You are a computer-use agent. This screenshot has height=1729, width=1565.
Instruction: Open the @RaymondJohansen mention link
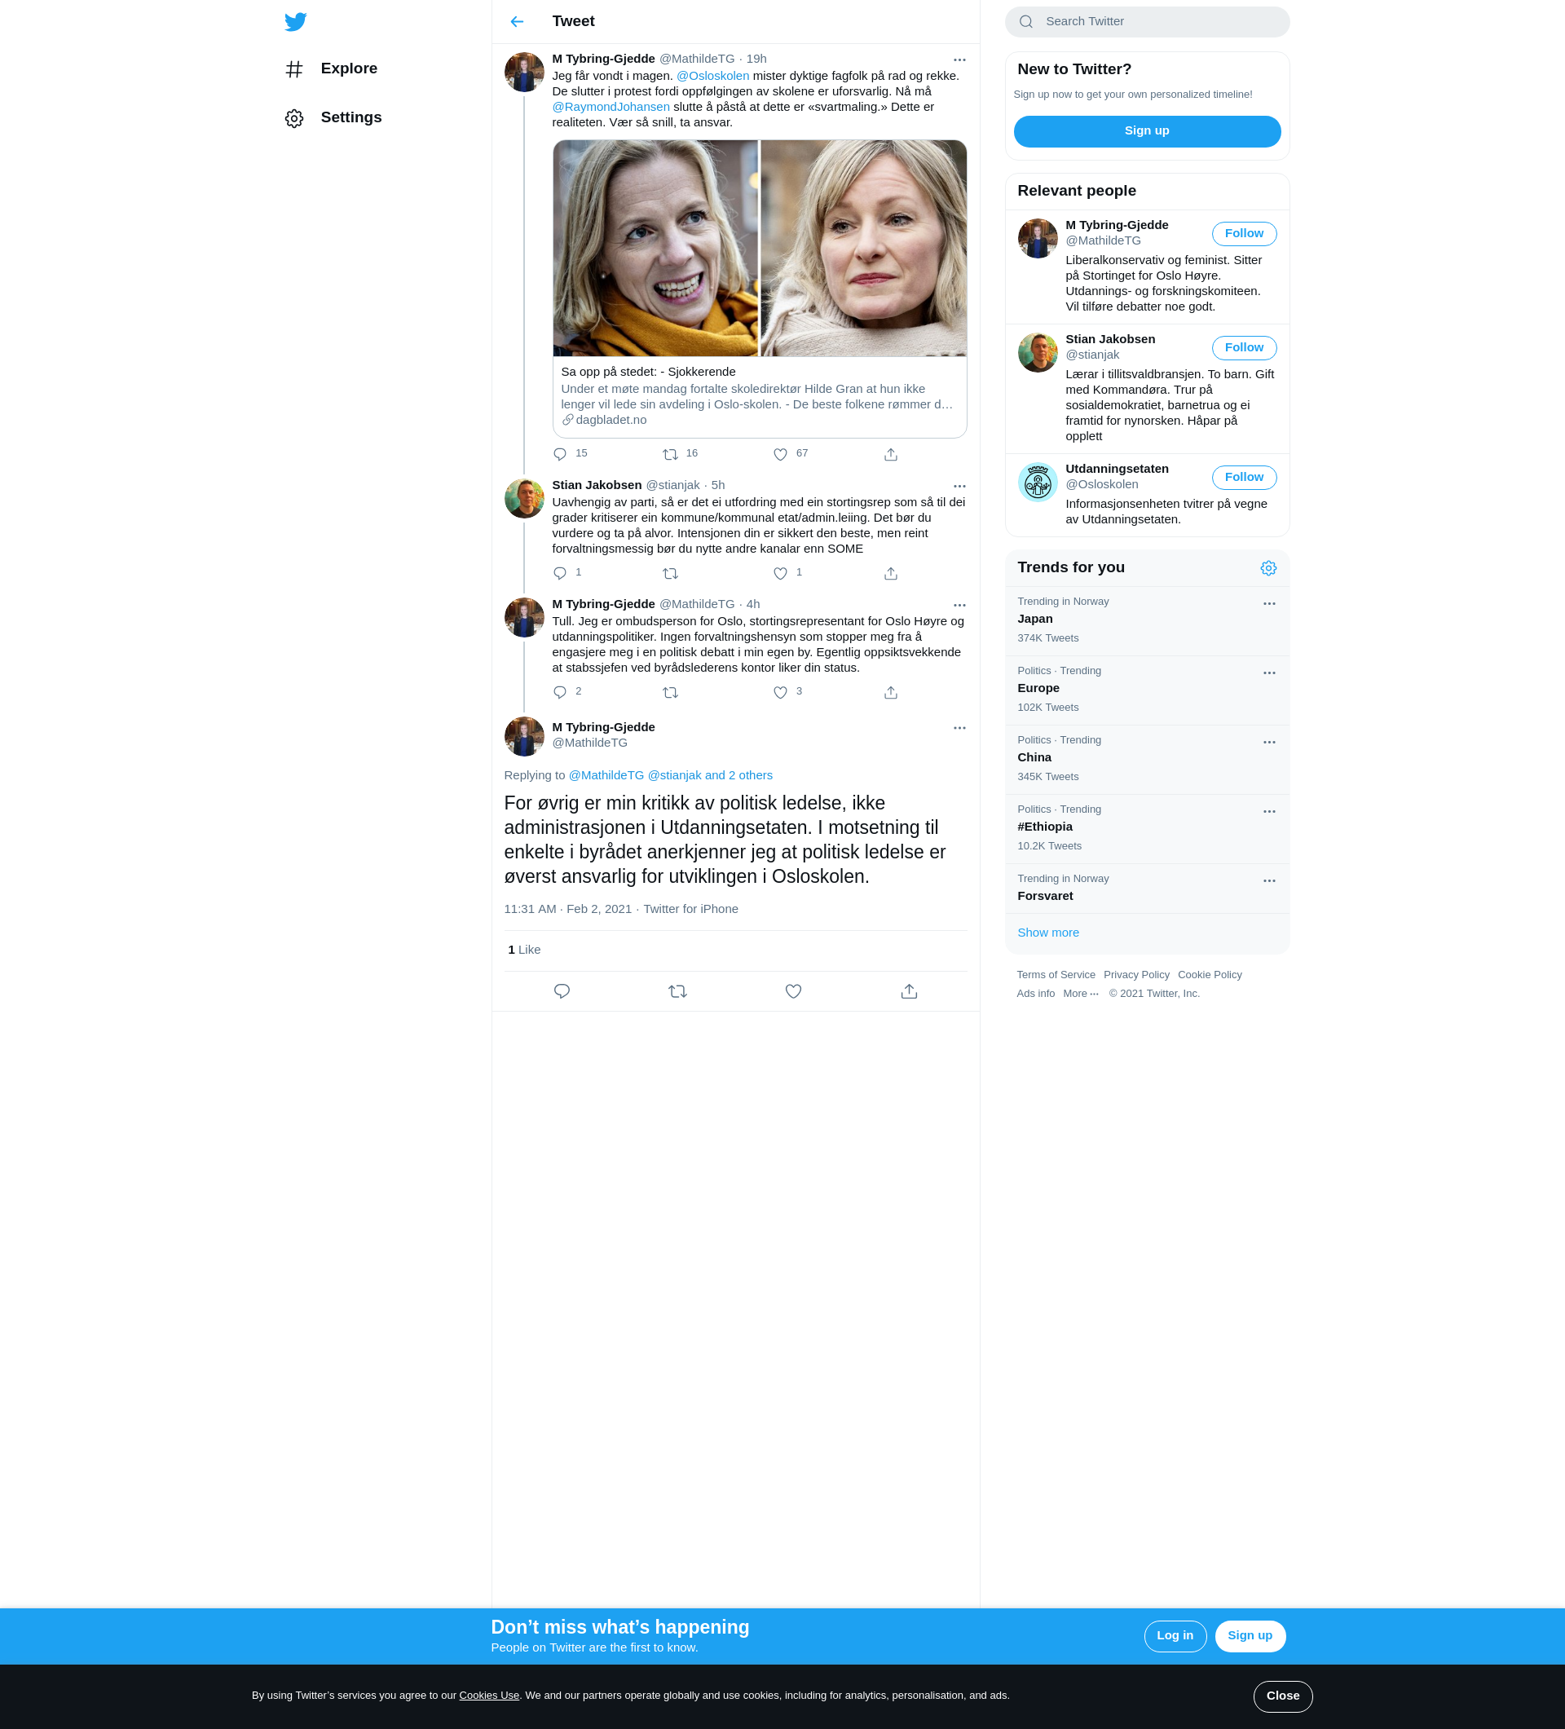tap(611, 108)
